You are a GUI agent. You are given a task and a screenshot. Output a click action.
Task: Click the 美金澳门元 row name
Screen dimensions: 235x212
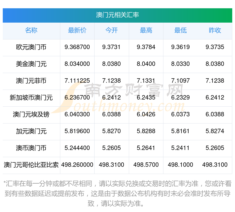click(x=31, y=64)
